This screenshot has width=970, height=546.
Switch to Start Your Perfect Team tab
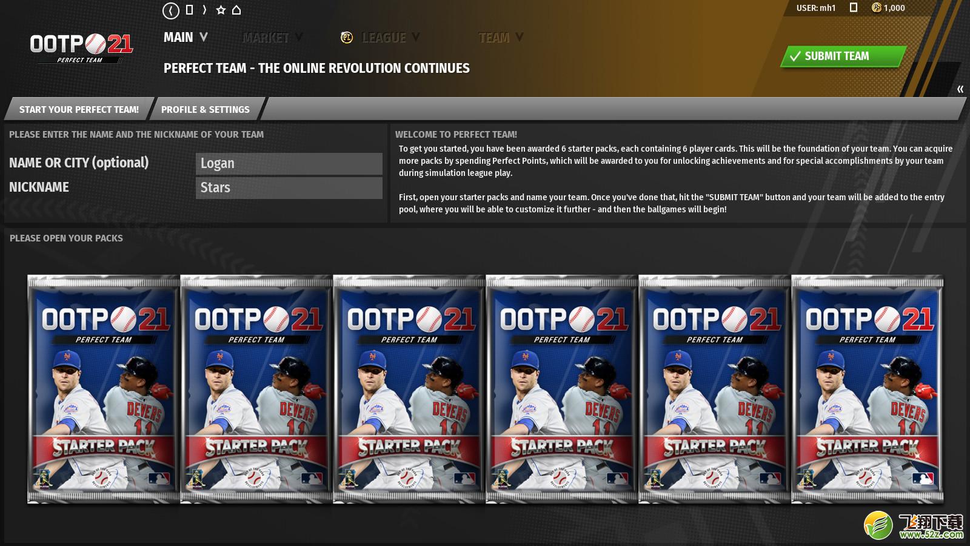coord(79,109)
